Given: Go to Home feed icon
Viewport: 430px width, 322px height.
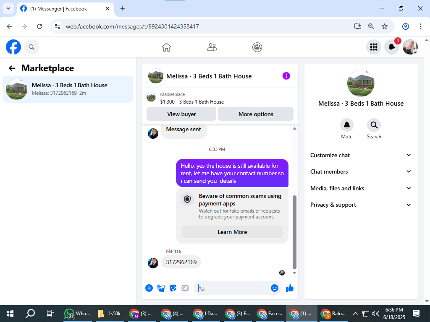Looking at the screenshot, I should [x=166, y=47].
